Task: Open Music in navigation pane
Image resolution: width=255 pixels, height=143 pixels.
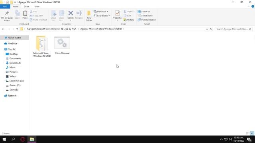Action: tap(12, 67)
